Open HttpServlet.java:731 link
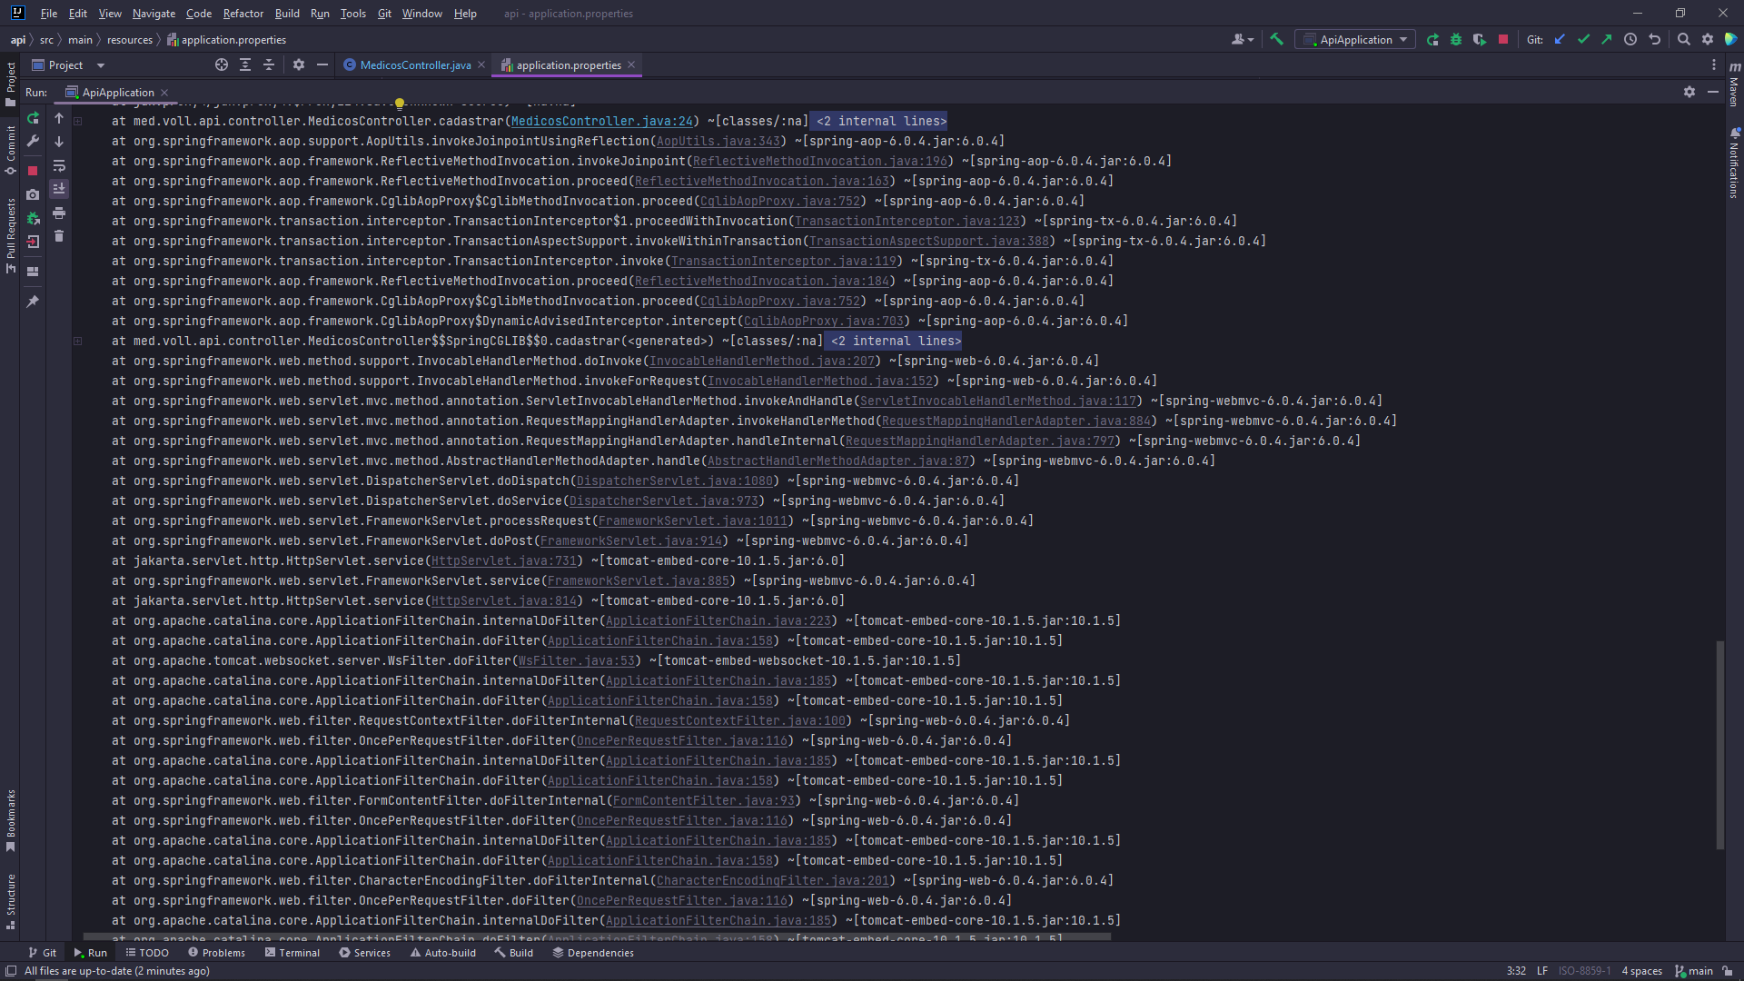1744x981 pixels. (503, 560)
